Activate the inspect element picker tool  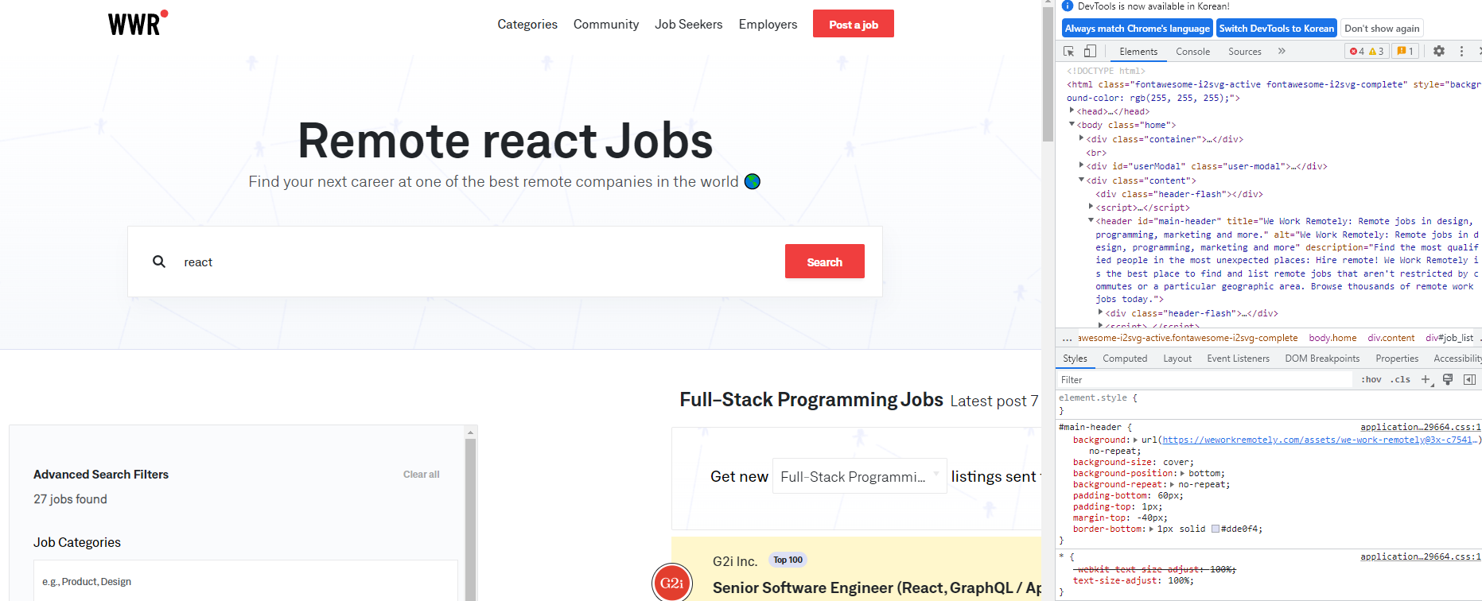(x=1069, y=51)
